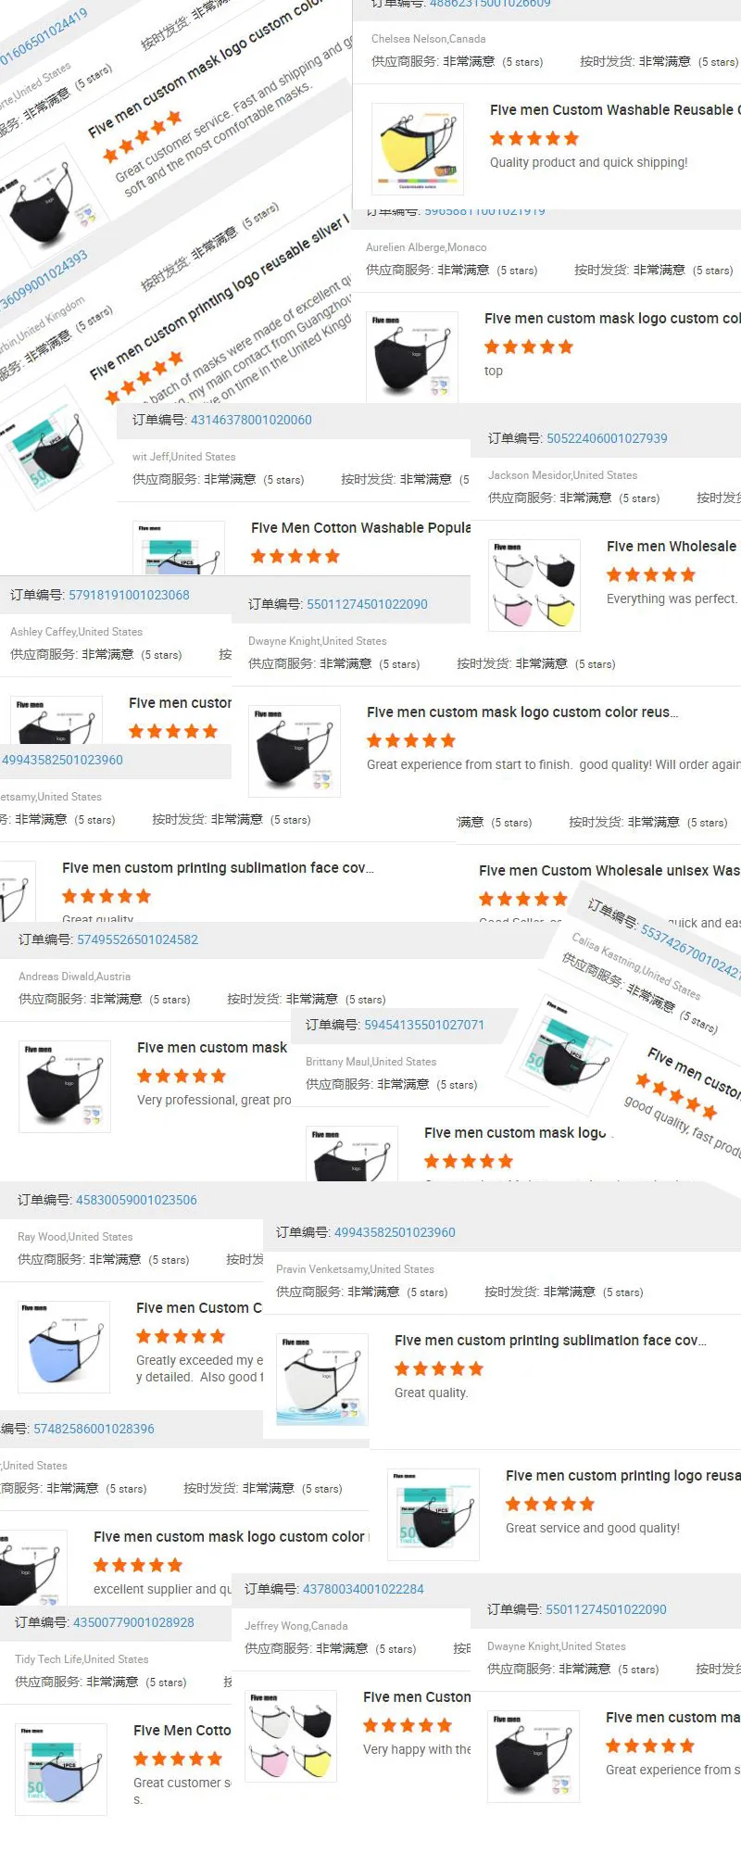Click order number 43500779001028928

(133, 1622)
